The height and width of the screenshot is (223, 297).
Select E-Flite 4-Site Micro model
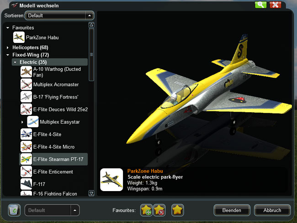54,147
